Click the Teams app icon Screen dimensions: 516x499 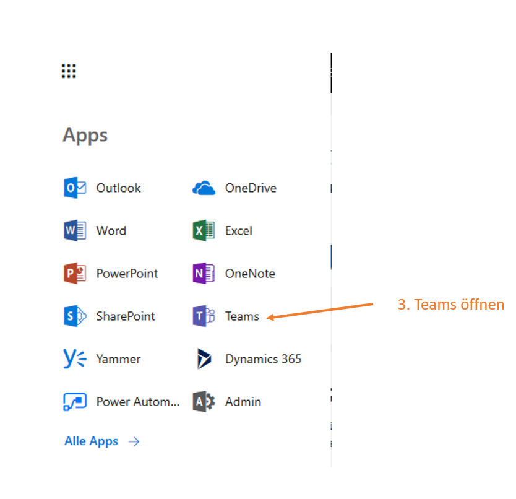(x=204, y=316)
